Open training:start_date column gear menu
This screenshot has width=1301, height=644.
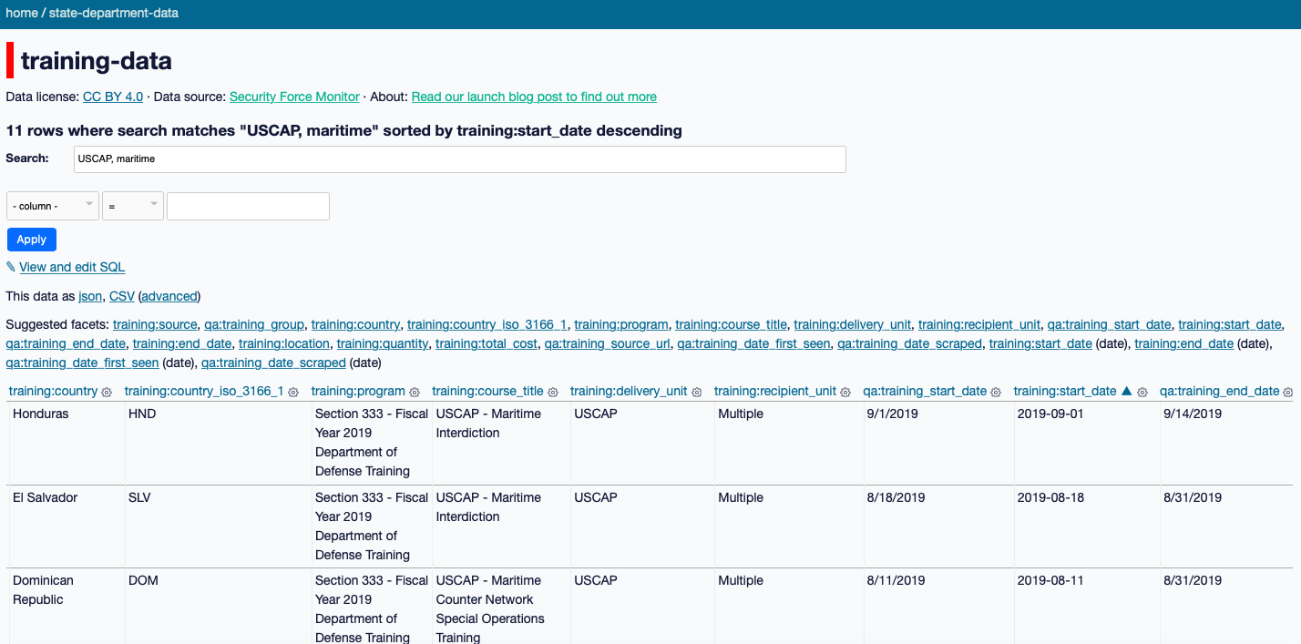(1142, 393)
